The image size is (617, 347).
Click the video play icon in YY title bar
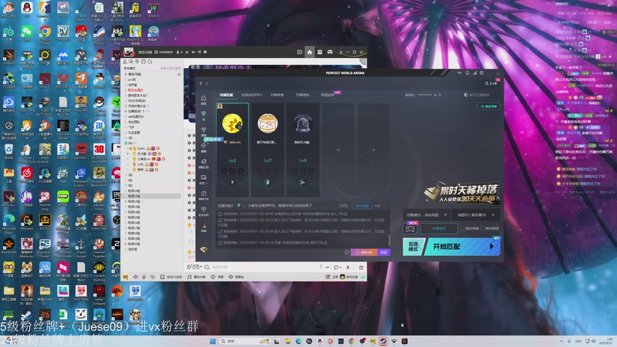click(299, 52)
